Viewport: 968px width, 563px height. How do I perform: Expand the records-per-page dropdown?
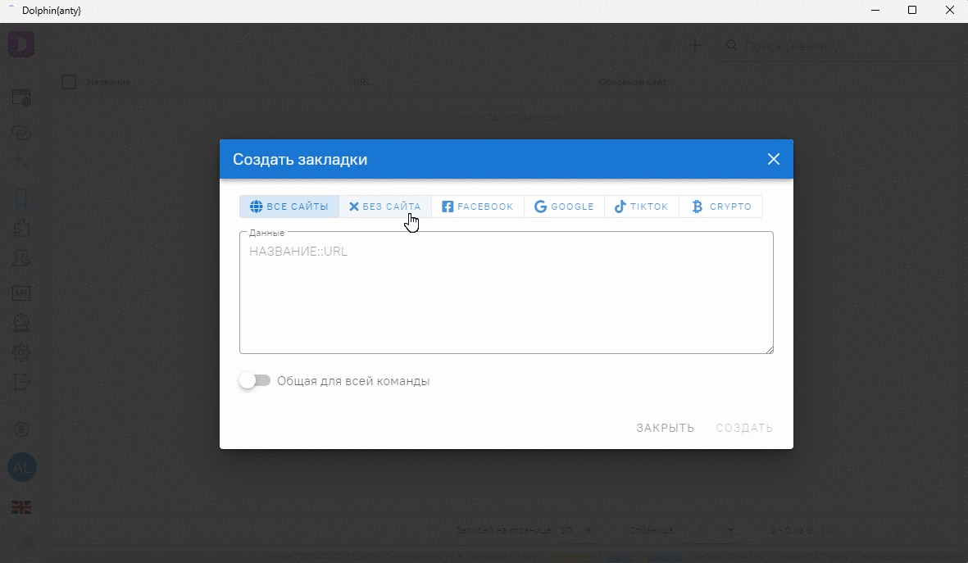click(576, 530)
